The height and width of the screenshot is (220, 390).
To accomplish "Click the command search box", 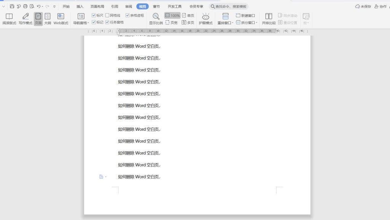I will pyautogui.click(x=229, y=6).
